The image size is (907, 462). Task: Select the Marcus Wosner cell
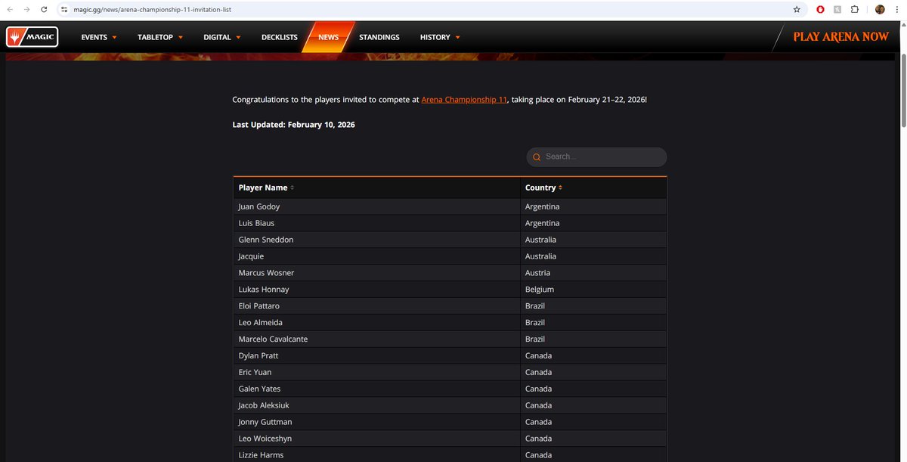point(376,273)
